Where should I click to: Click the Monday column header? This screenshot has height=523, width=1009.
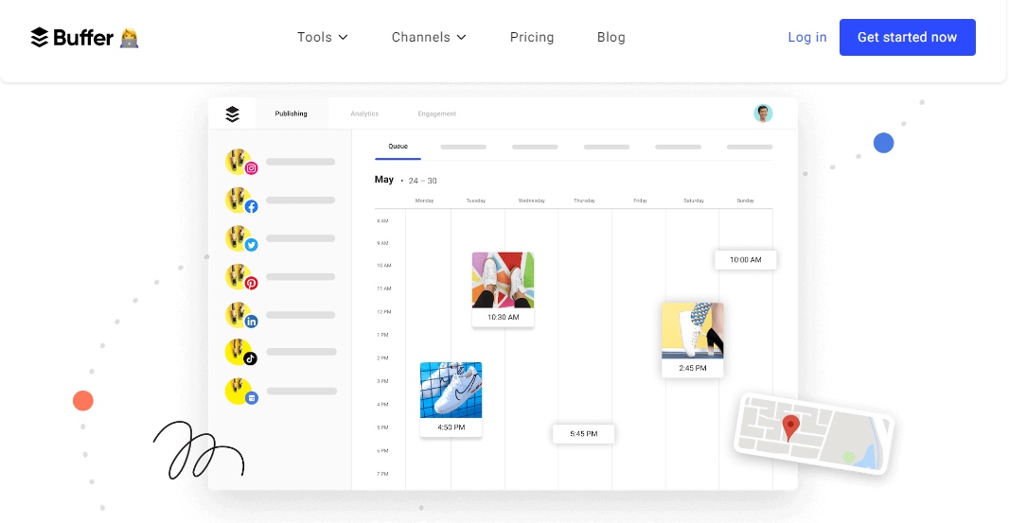(424, 200)
